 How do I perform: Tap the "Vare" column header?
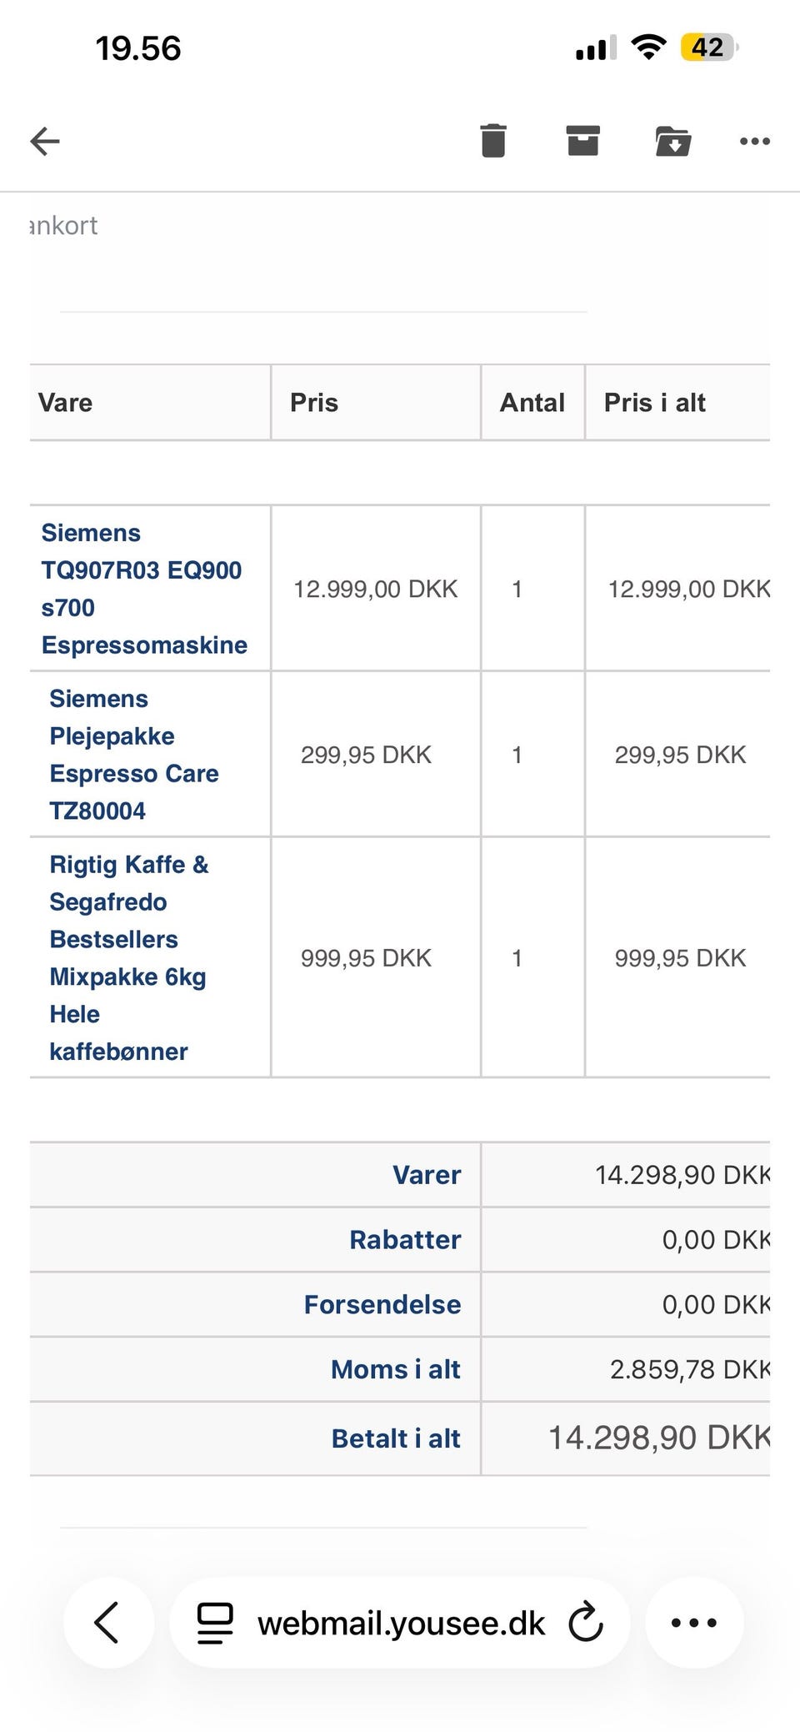point(66,403)
